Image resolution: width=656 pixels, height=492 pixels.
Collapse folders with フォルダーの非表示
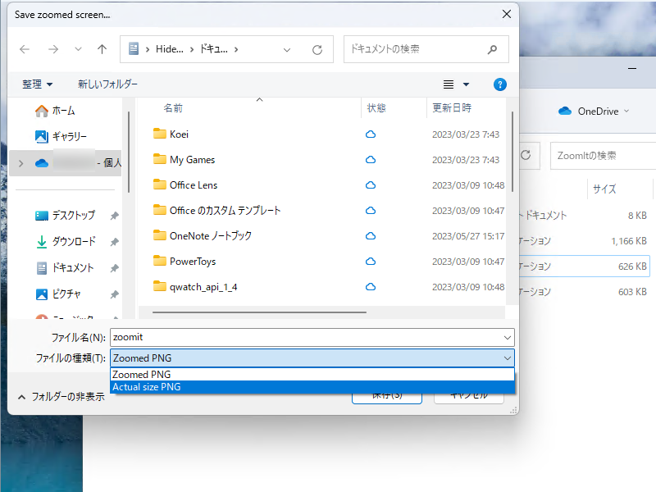click(x=61, y=397)
